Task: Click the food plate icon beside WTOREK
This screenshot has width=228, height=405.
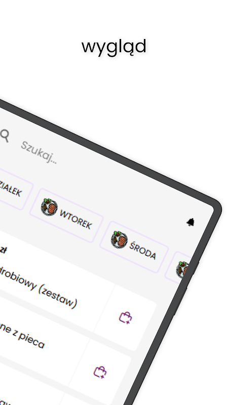Action: click(x=49, y=207)
